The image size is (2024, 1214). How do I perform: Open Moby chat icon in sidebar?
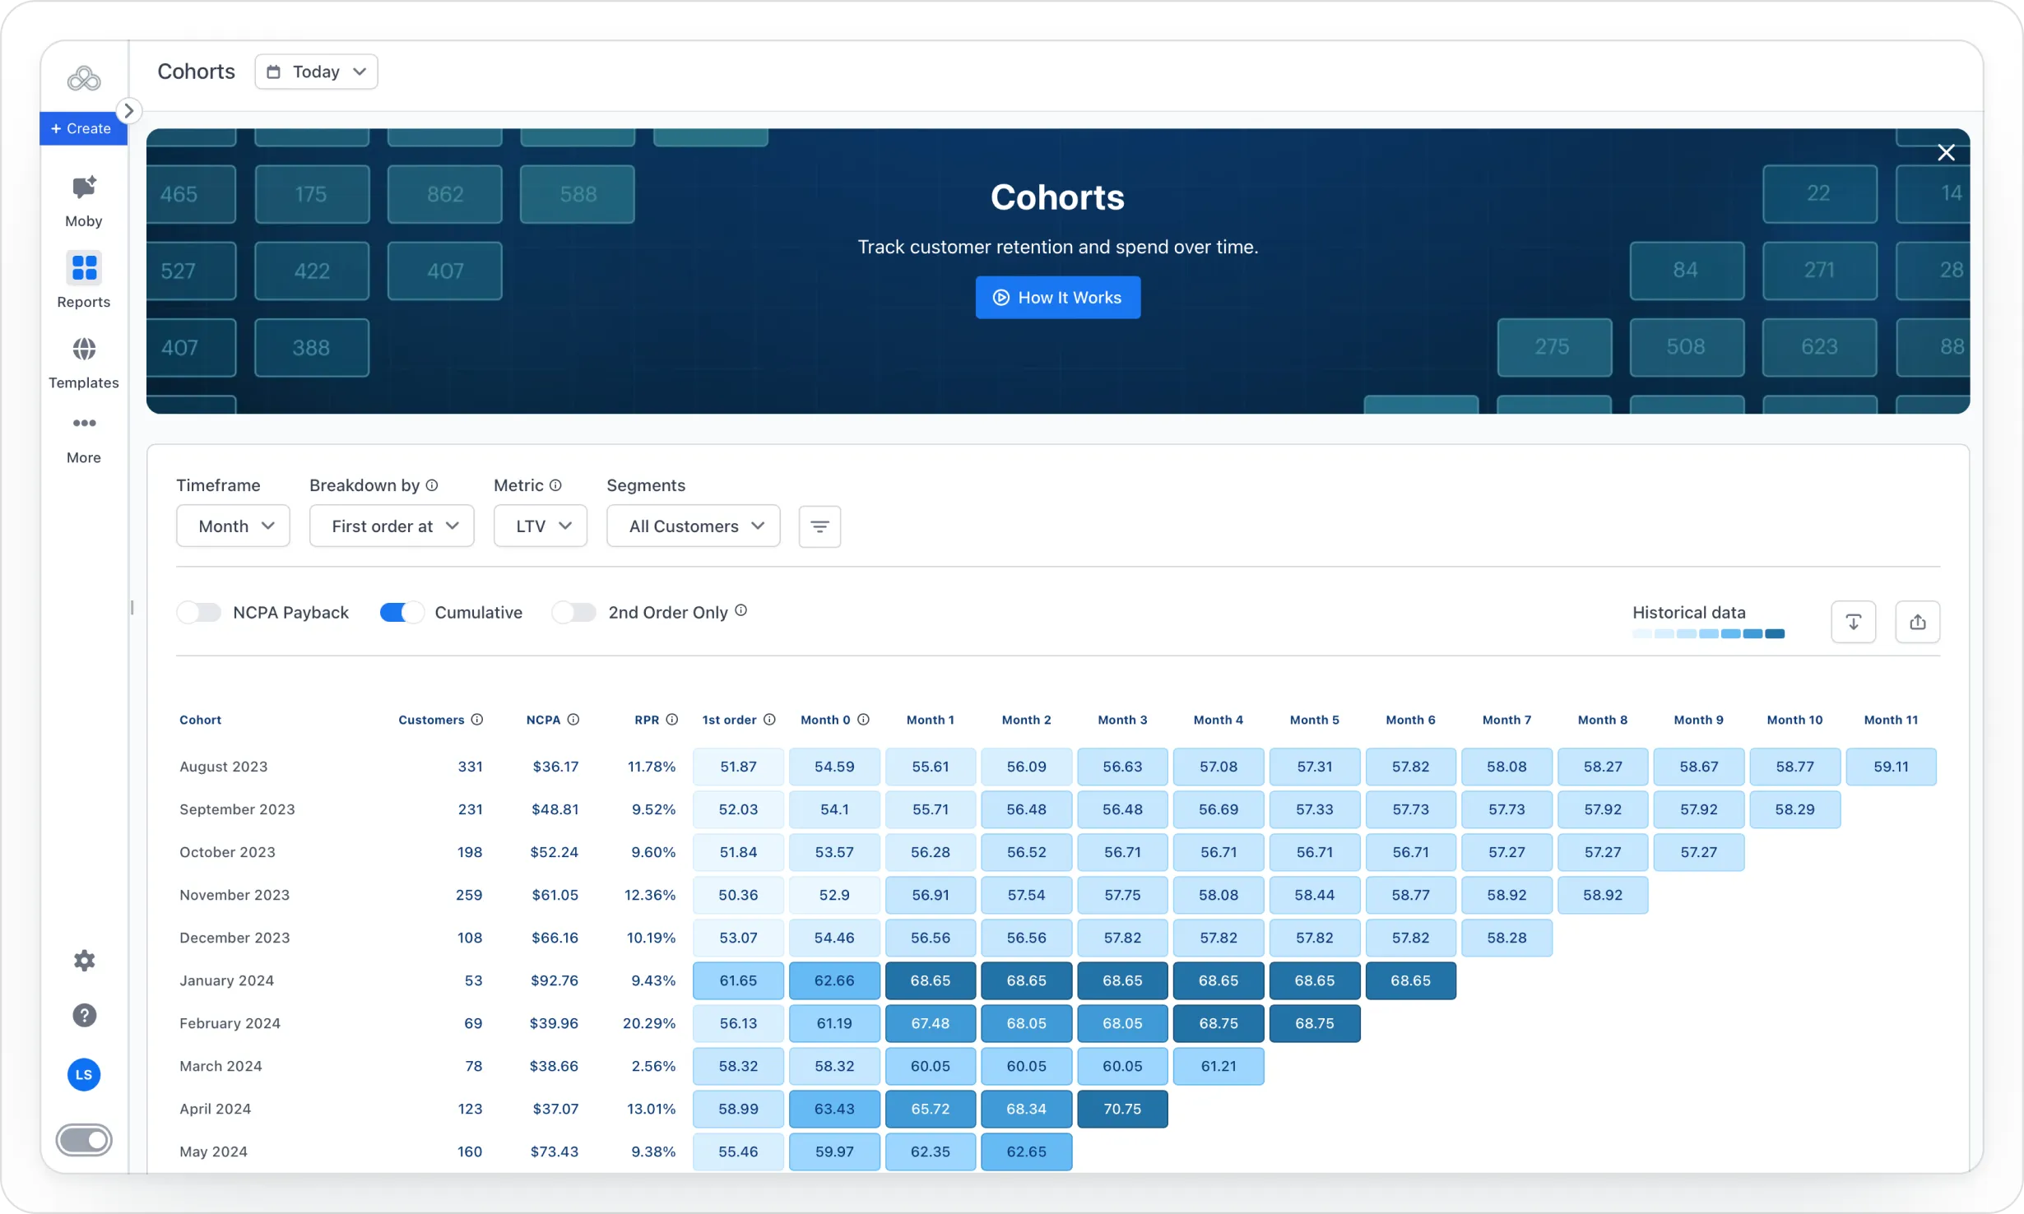pos(84,188)
